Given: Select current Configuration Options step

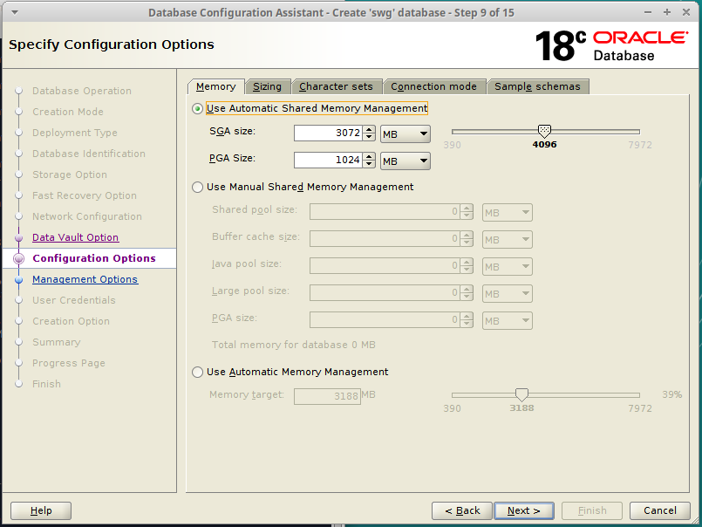Looking at the screenshot, I should coord(94,258).
